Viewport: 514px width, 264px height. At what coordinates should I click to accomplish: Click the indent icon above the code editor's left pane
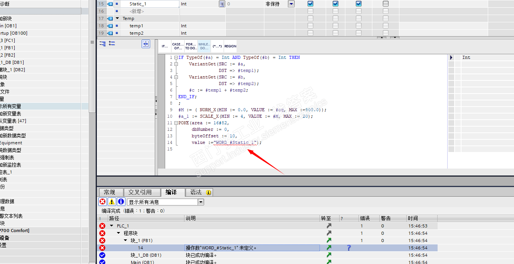[x=103, y=43]
